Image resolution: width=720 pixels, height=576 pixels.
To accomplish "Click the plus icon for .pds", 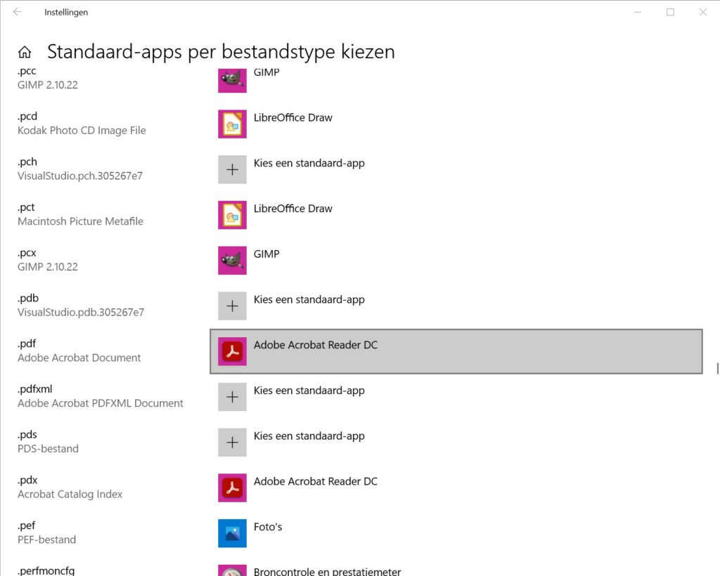I will coord(232,442).
